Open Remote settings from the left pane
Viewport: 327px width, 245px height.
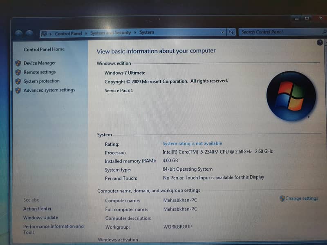pyautogui.click(x=39, y=72)
